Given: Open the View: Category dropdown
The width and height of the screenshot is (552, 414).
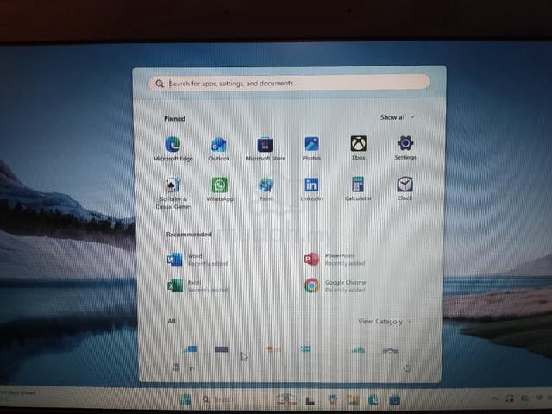Looking at the screenshot, I should point(385,322).
